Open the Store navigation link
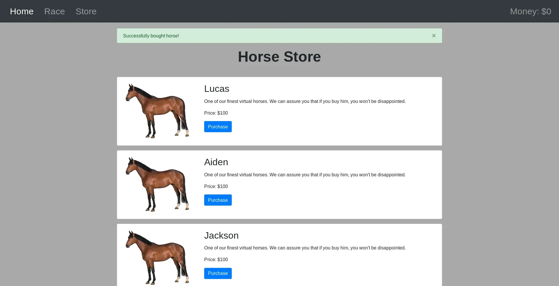Image resolution: width=559 pixels, height=286 pixels. click(x=86, y=11)
